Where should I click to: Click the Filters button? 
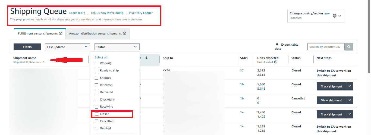[x=27, y=47]
